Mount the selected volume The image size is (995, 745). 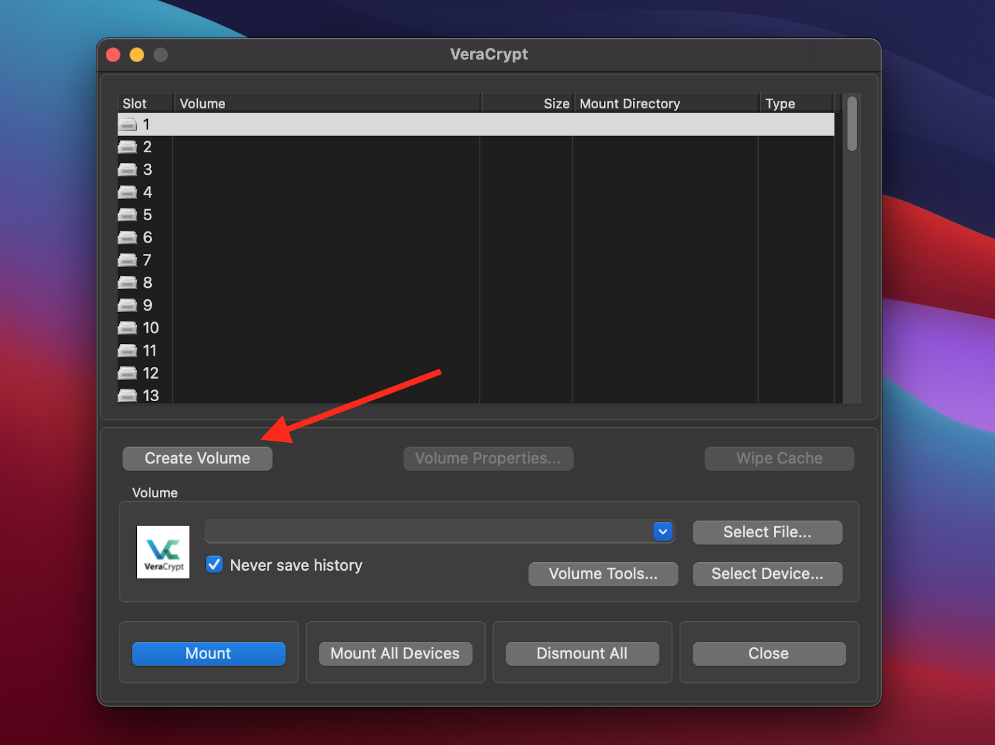[208, 654]
